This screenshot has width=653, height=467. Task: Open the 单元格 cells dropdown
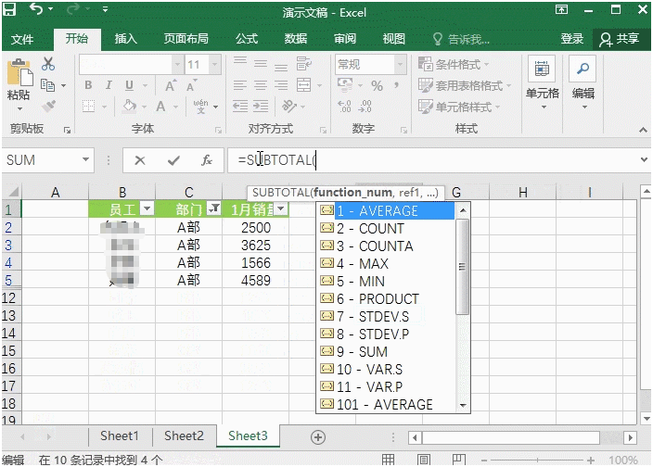tap(543, 83)
